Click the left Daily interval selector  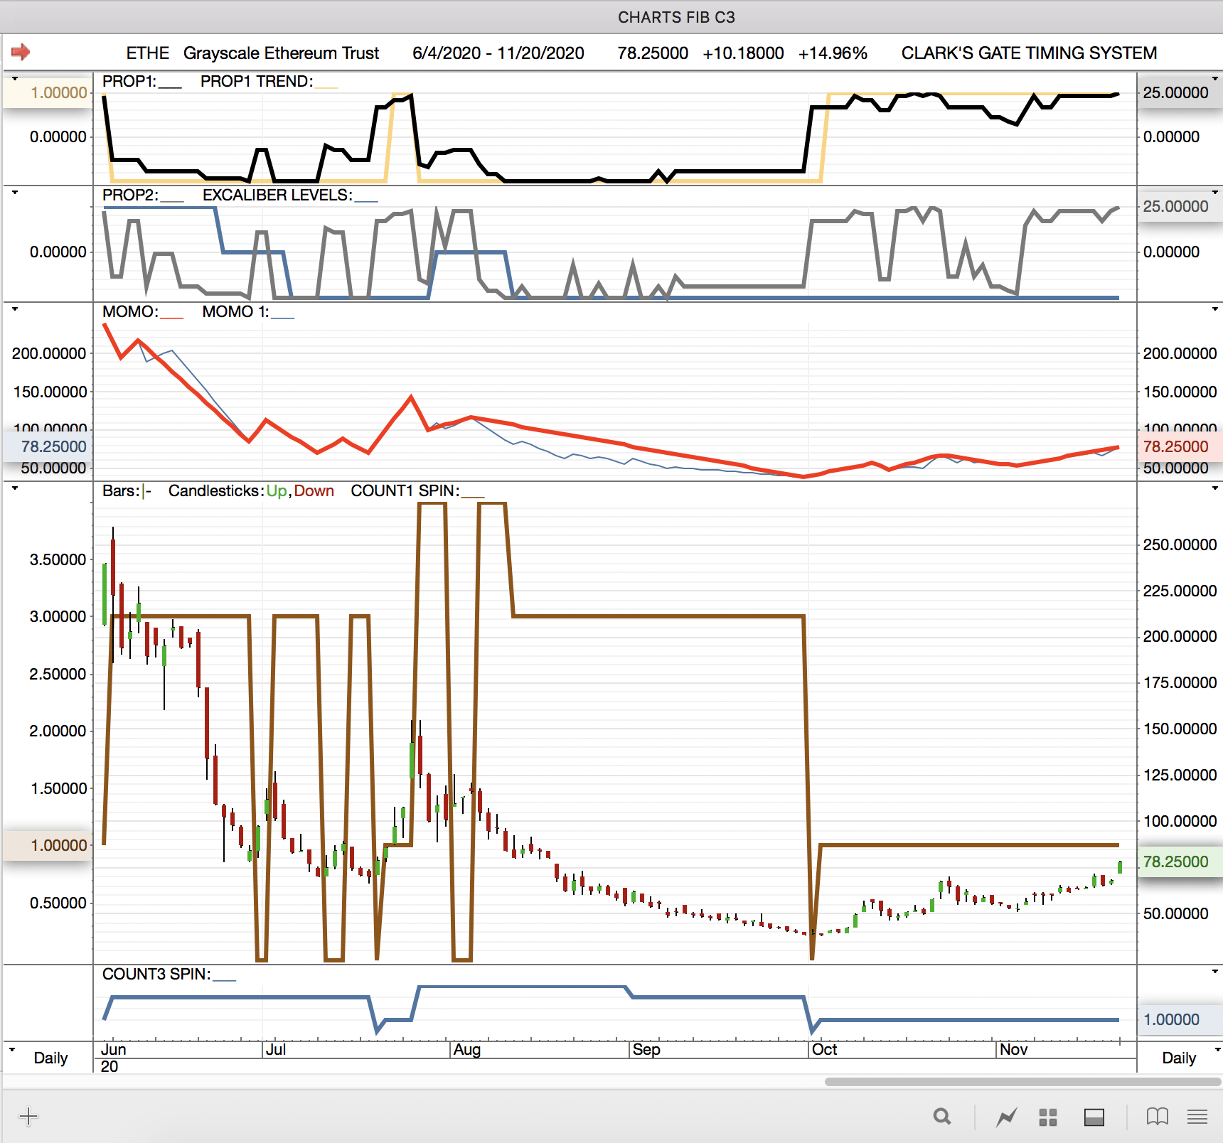[50, 1058]
